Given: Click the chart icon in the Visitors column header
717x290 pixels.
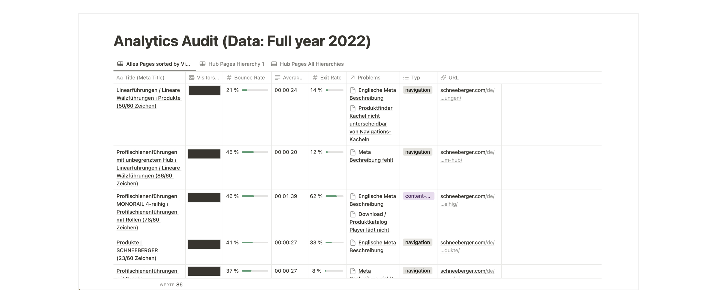Looking at the screenshot, I should pyautogui.click(x=192, y=77).
